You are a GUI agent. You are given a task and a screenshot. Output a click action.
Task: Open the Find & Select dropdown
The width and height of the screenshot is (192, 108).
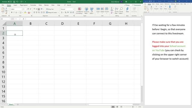(121, 10)
